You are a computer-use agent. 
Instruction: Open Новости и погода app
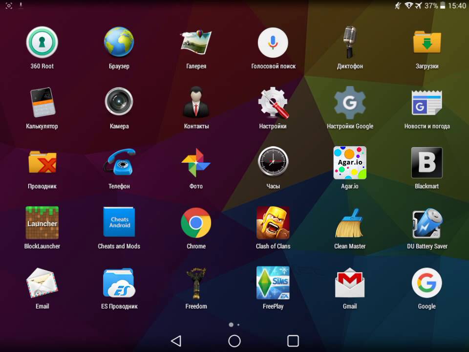point(427,102)
